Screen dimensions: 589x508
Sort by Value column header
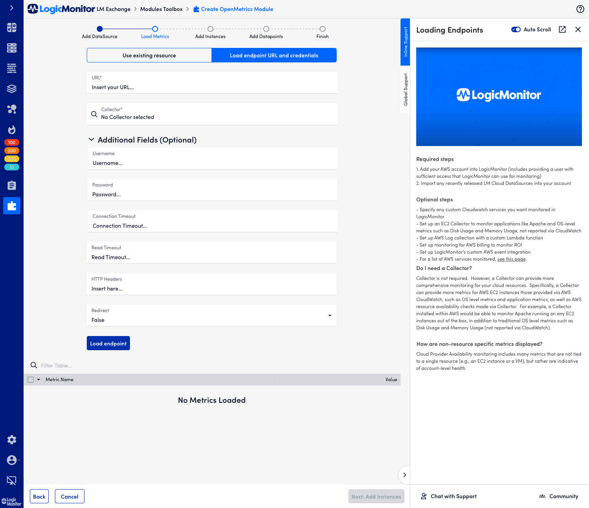(x=391, y=380)
